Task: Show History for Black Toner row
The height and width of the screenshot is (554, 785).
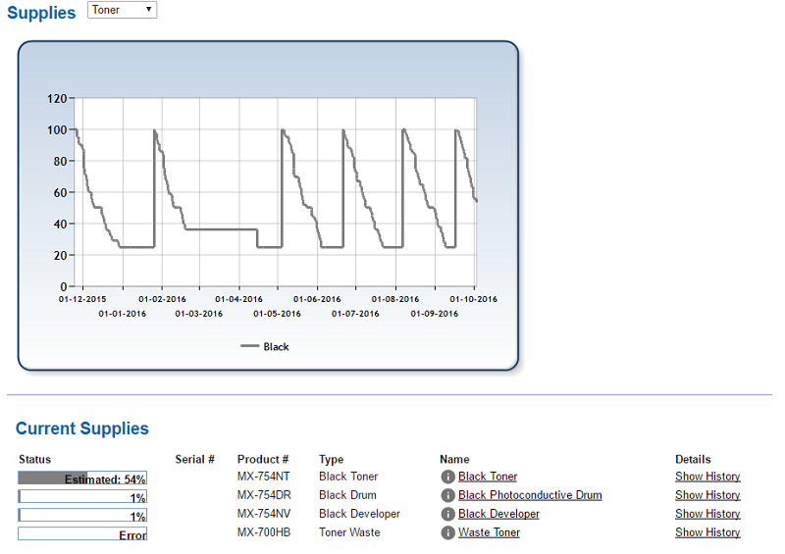Action: point(707,477)
